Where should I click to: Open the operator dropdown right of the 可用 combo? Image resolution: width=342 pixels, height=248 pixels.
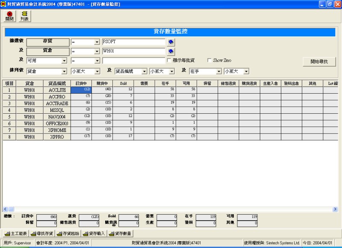click(x=97, y=61)
